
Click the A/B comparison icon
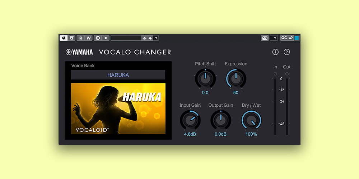(x=98, y=38)
